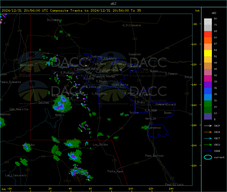This screenshot has width=227, height=192.
Task: Click the white VBCP arrow in legend
Action: point(208,126)
